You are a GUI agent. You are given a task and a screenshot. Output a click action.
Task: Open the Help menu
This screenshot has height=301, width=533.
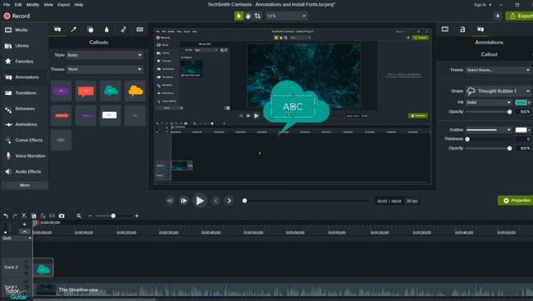point(79,5)
